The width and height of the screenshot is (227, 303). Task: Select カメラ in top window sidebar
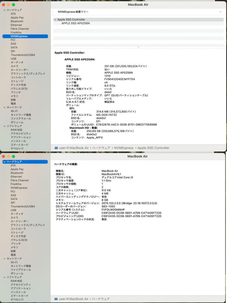tap(15, 66)
